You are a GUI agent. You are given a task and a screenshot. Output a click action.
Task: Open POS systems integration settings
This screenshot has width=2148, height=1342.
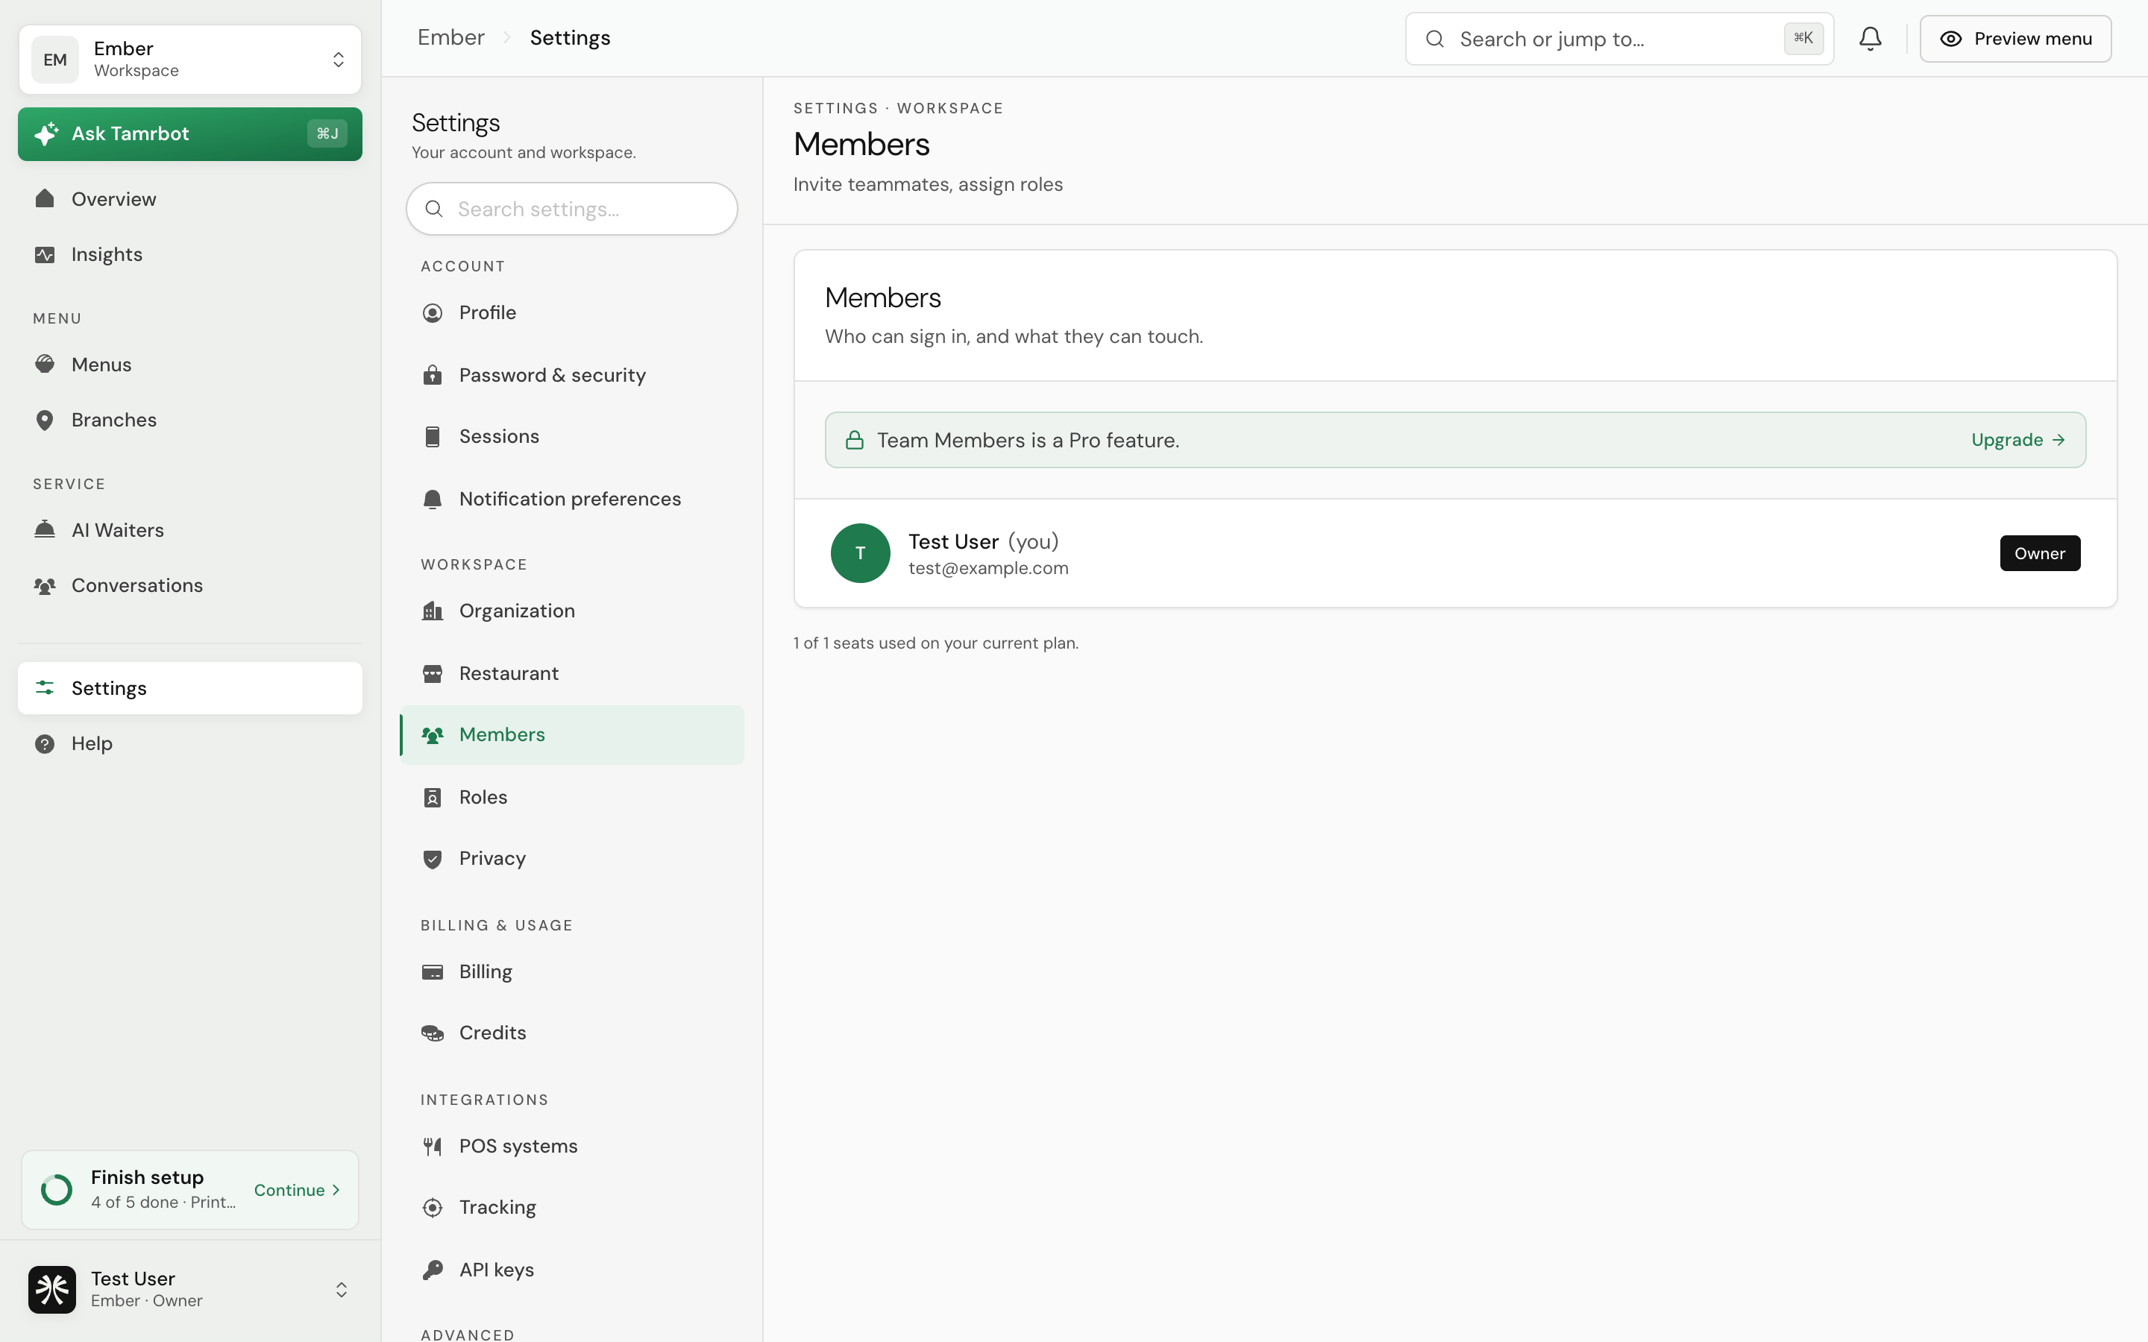coord(571,1147)
